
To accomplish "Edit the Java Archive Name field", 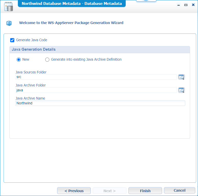I will 100,103.
